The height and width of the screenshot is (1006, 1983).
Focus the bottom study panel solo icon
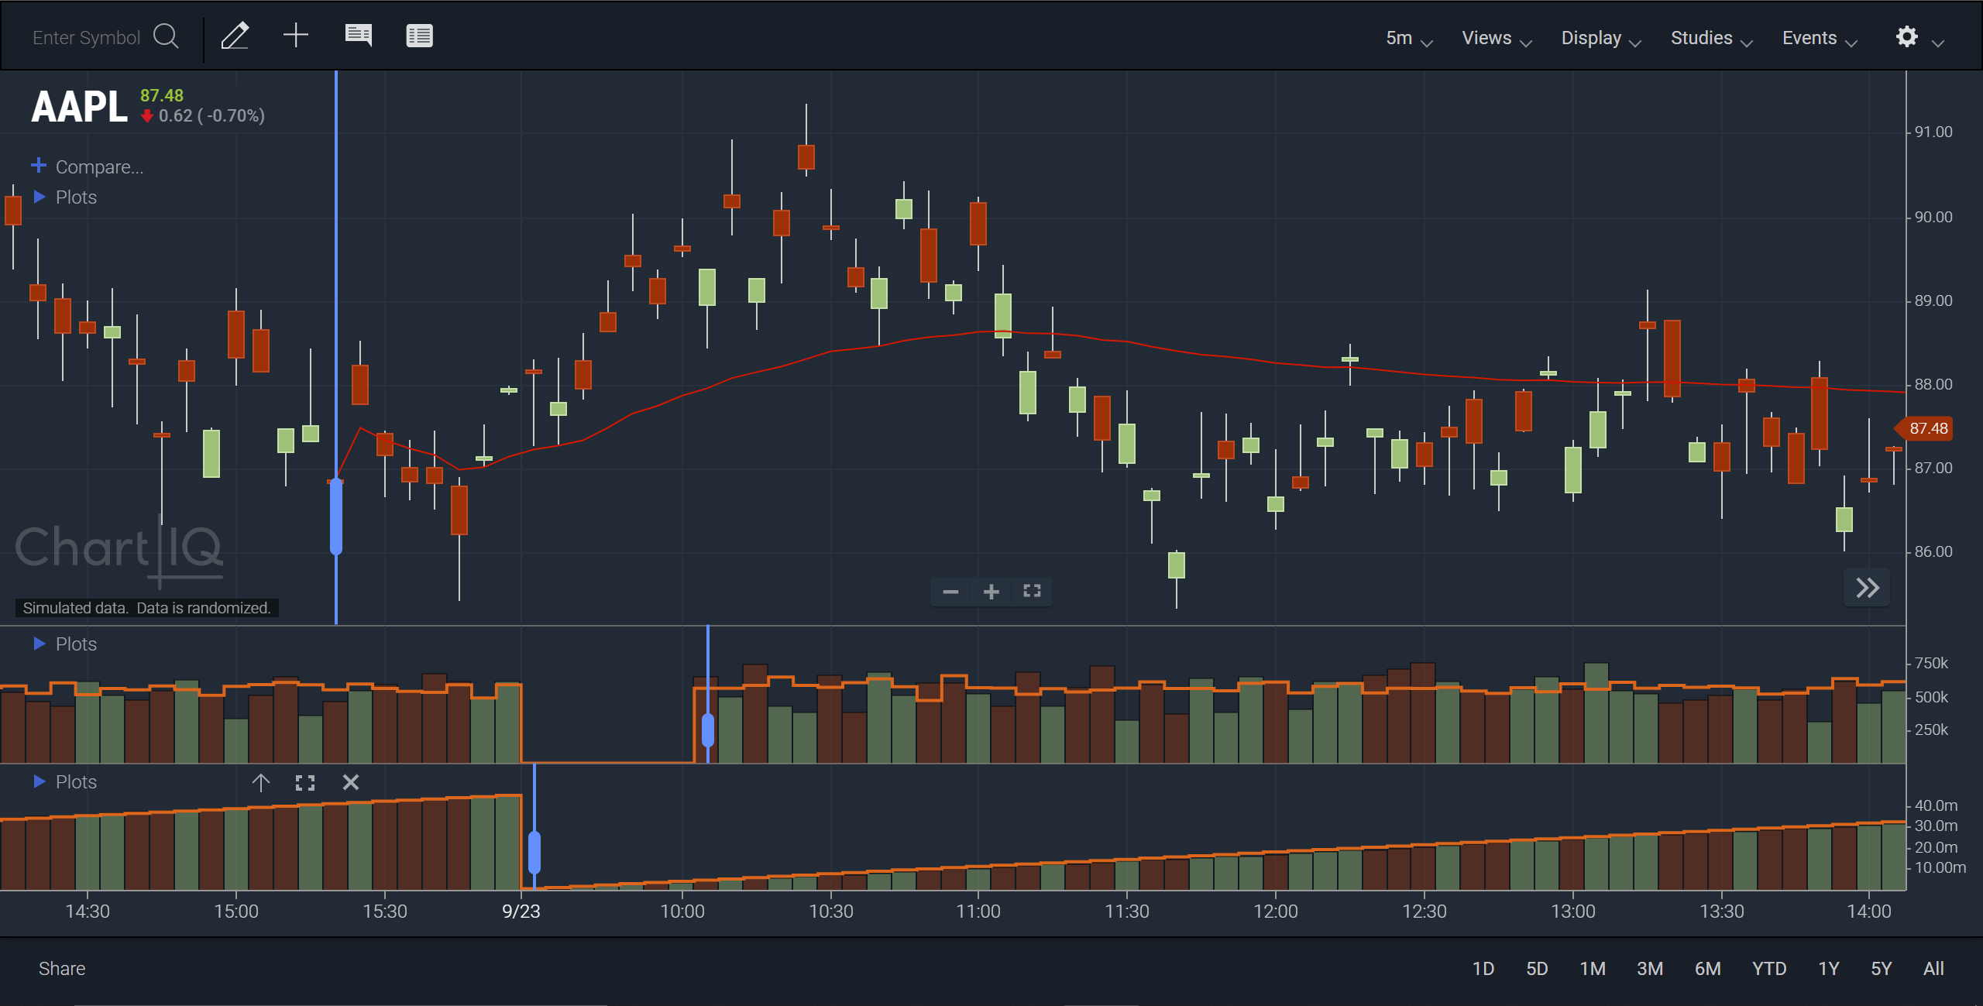pos(305,782)
